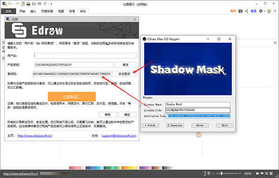Click the magnifier icon in status bar
This screenshot has height=178, width=279.
click(x=266, y=173)
